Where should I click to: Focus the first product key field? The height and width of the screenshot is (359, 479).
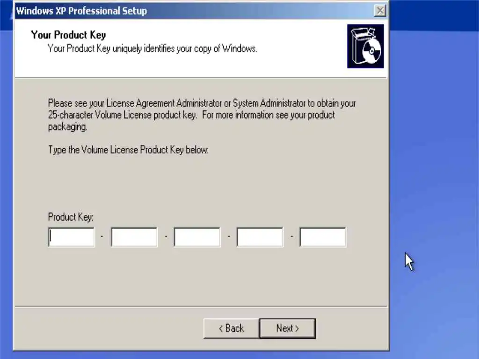point(72,237)
